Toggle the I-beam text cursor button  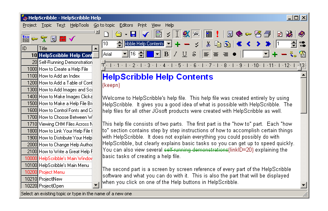coord(177,34)
